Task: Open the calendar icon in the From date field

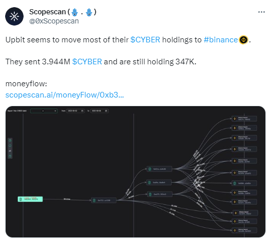Action: [82, 111]
